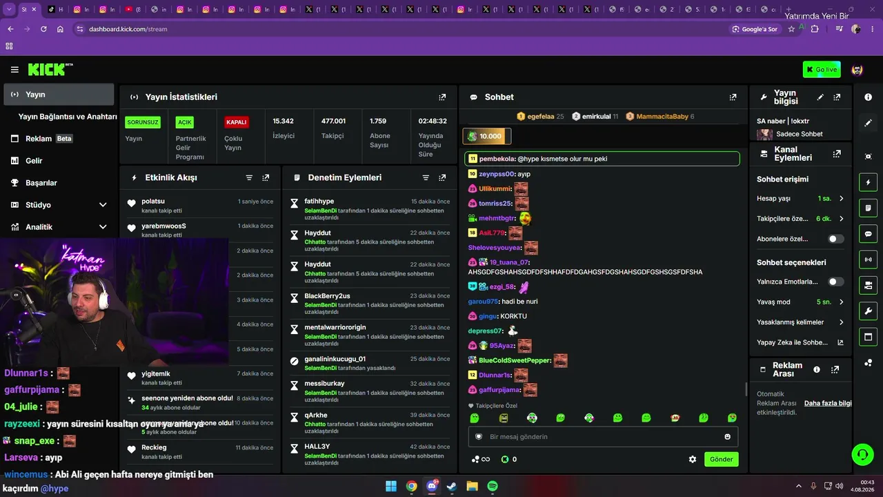Screen dimensions: 883x497
Task: Toggle the wrench icon in right toolbar
Action: coord(868,311)
